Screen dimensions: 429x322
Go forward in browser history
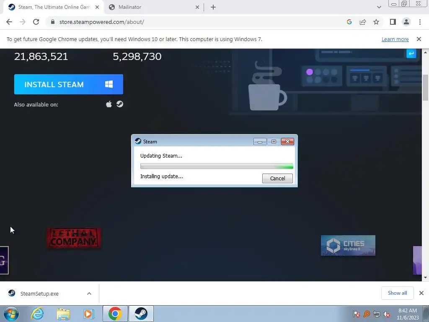tap(23, 22)
